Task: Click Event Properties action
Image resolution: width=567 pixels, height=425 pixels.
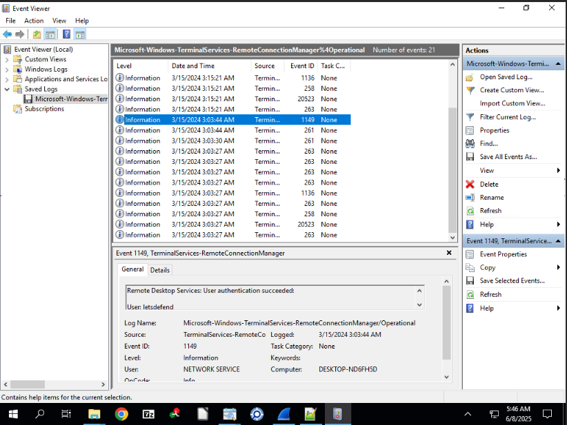Action: tap(503, 254)
